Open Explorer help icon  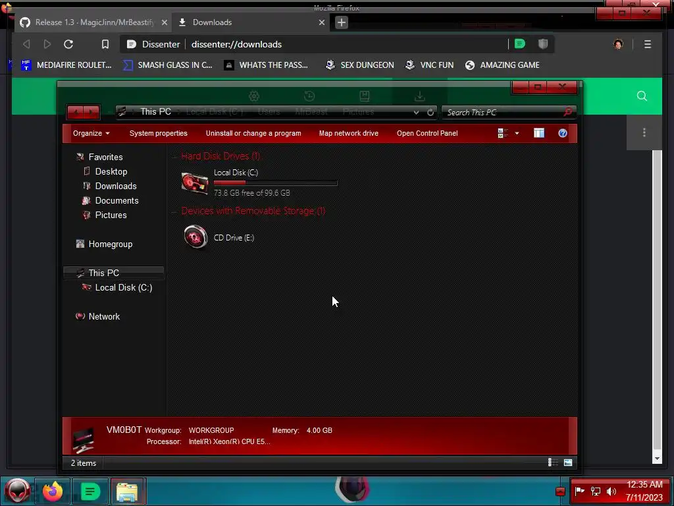(x=563, y=133)
